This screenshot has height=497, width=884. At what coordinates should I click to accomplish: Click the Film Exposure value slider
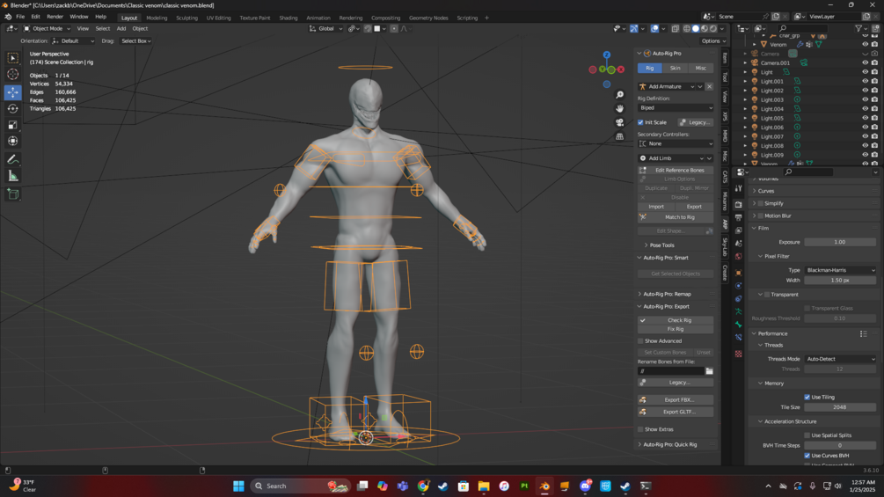click(840, 242)
